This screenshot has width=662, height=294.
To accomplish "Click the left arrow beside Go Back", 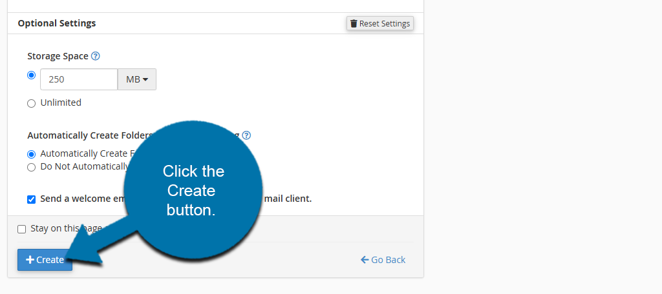I will [x=365, y=260].
